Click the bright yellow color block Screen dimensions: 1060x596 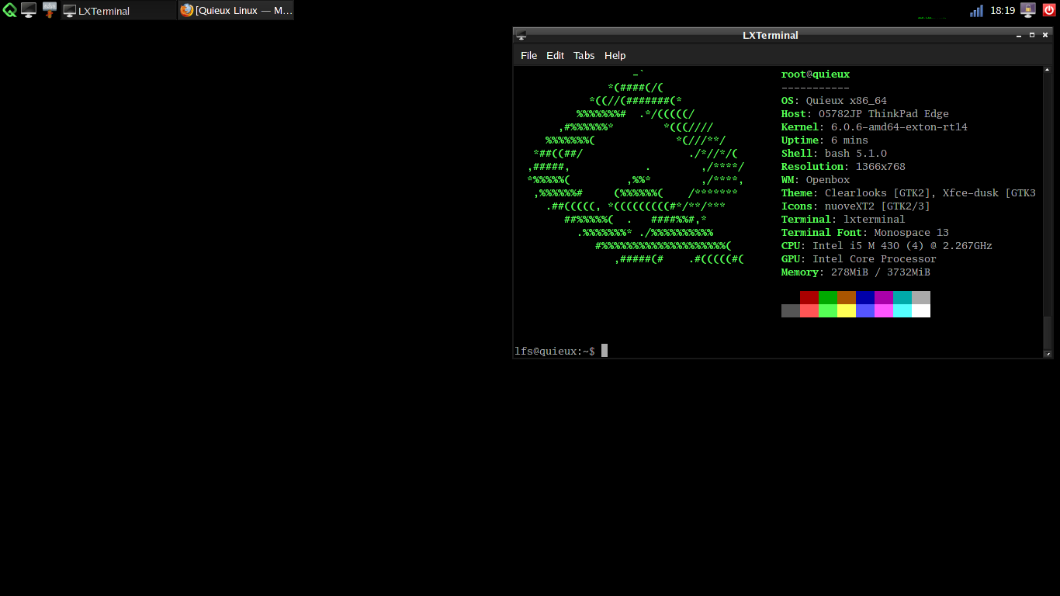[x=847, y=311]
